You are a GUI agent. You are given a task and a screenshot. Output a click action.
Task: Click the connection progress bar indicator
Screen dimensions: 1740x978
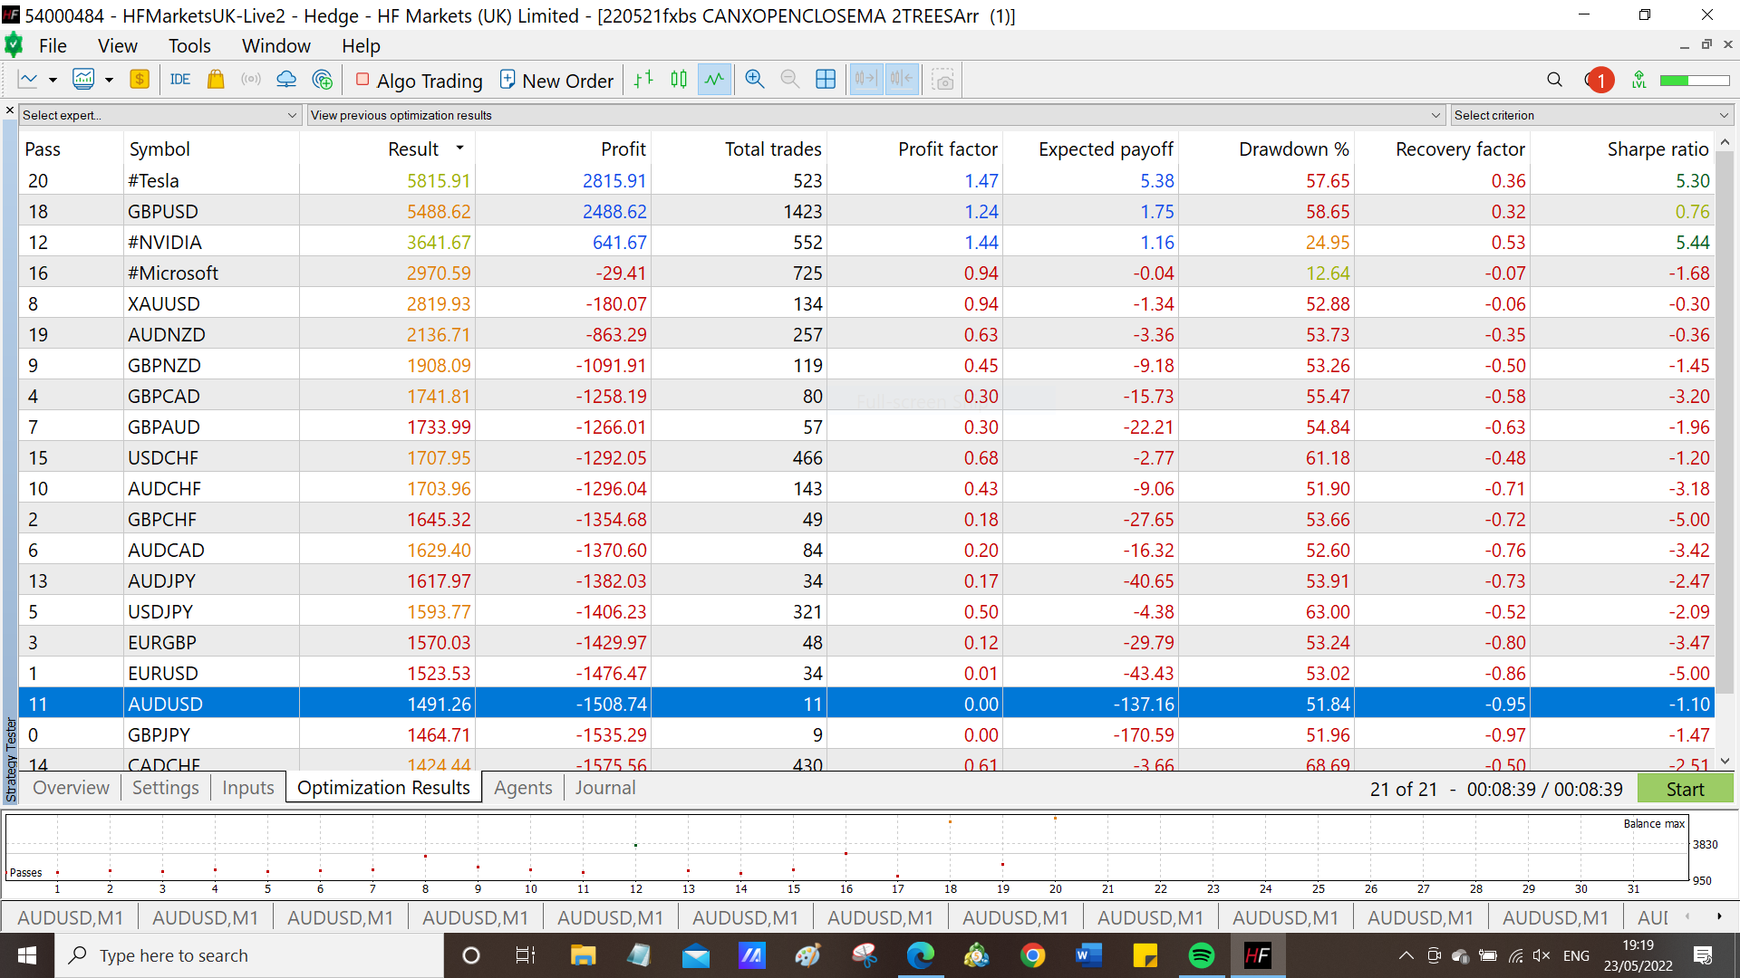tap(1695, 80)
